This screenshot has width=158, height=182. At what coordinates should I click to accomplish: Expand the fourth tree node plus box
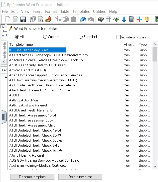[4, 57]
